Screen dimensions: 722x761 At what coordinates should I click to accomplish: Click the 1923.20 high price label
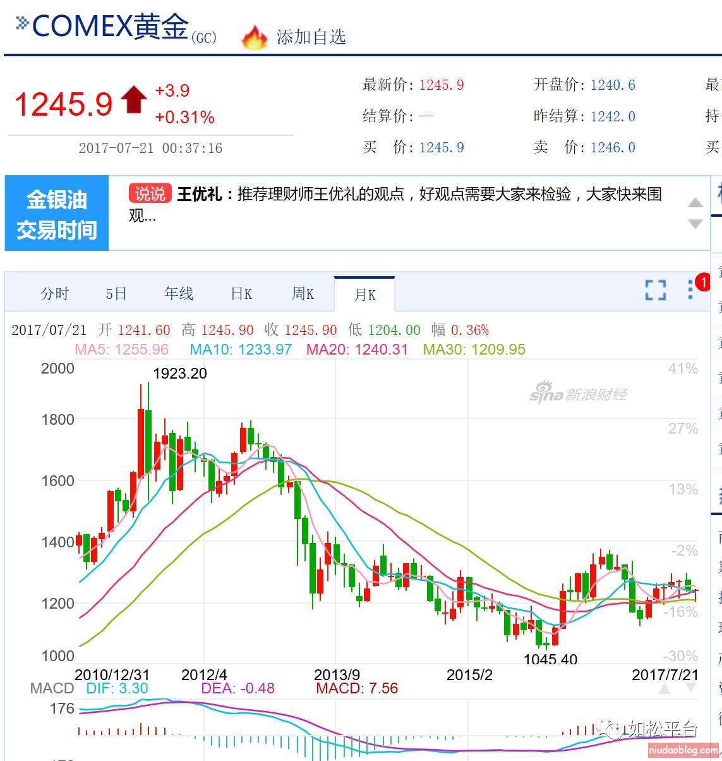[x=180, y=374]
